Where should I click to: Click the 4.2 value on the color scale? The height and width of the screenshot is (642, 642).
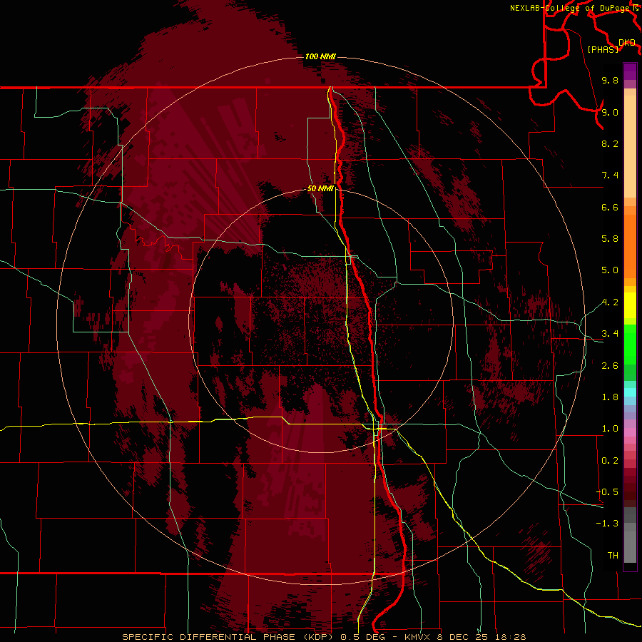[610, 302]
